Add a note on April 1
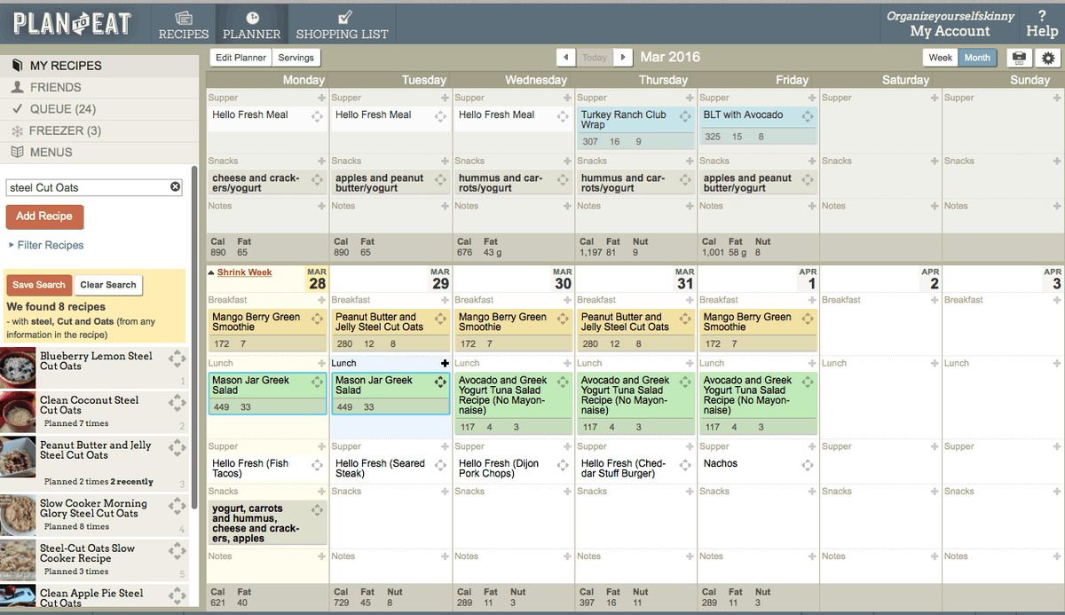The height and width of the screenshot is (615, 1065). (x=812, y=556)
